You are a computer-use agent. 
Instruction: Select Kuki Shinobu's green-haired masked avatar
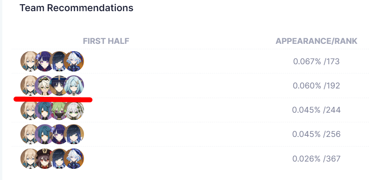coord(59,110)
